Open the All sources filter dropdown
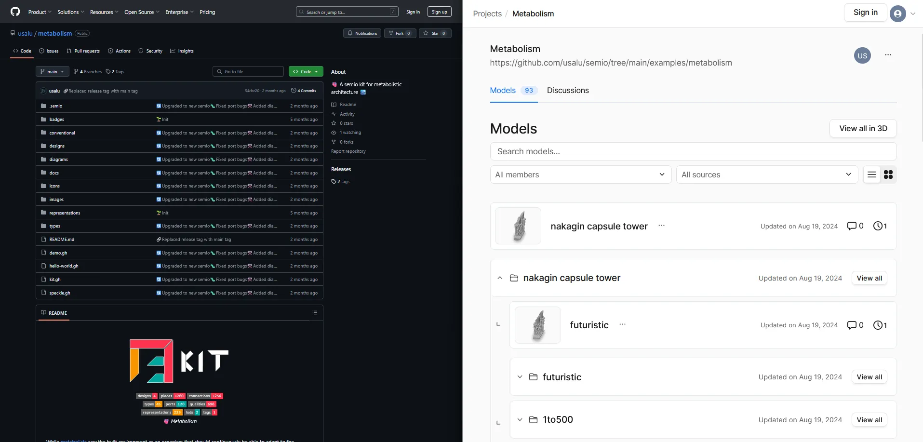 [x=767, y=174]
